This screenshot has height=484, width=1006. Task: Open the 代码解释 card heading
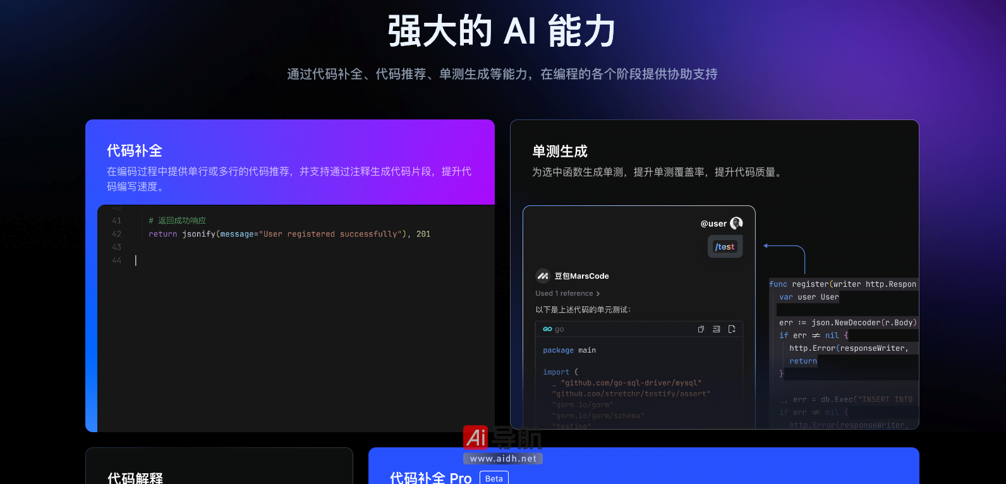pyautogui.click(x=135, y=478)
